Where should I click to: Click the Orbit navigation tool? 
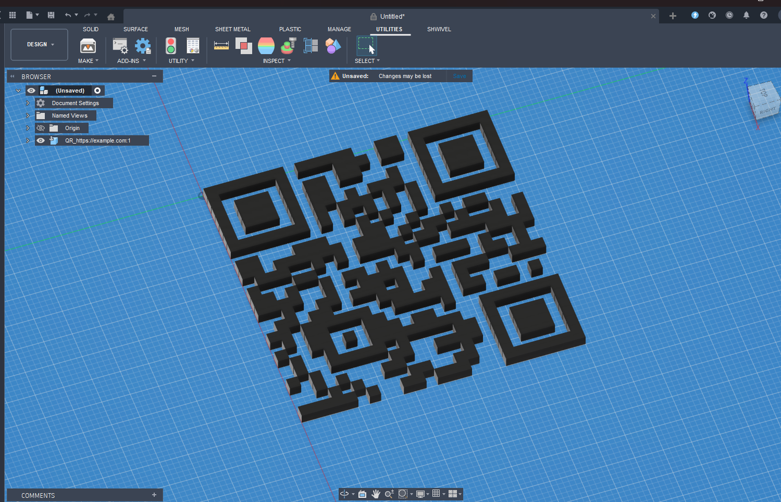[x=344, y=494]
